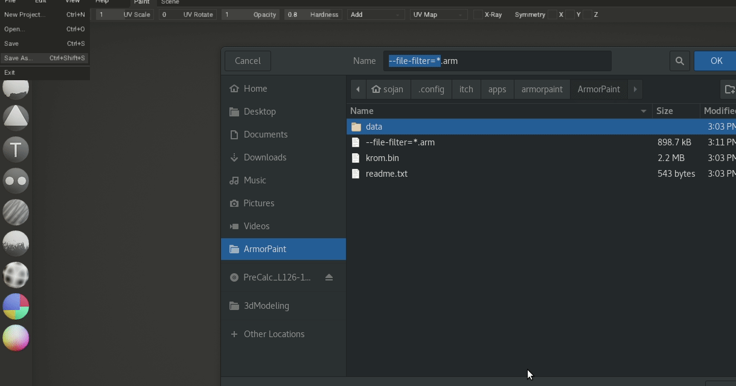This screenshot has height=386, width=736.
Task: Select the rainbow Picker tool
Action: point(16,338)
